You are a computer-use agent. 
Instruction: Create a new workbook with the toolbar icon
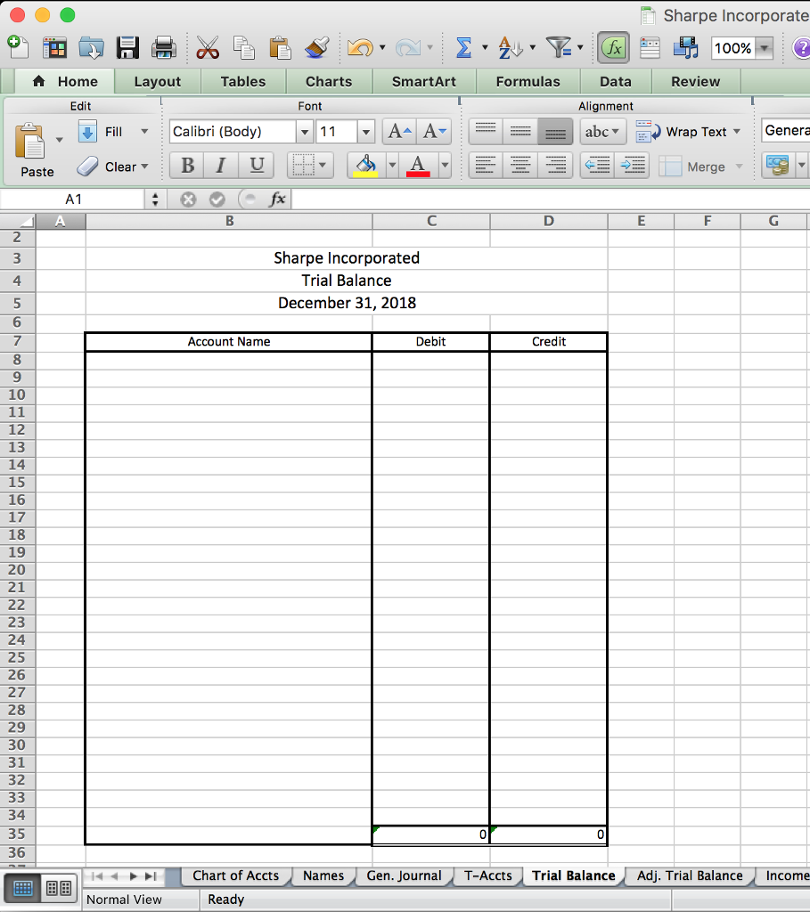coord(18,47)
